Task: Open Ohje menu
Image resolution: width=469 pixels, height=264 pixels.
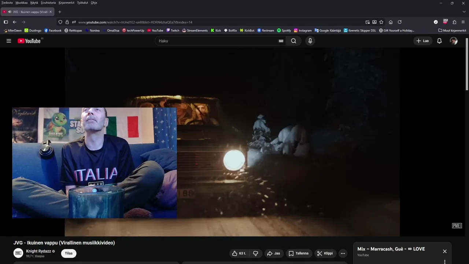Action: click(x=94, y=3)
